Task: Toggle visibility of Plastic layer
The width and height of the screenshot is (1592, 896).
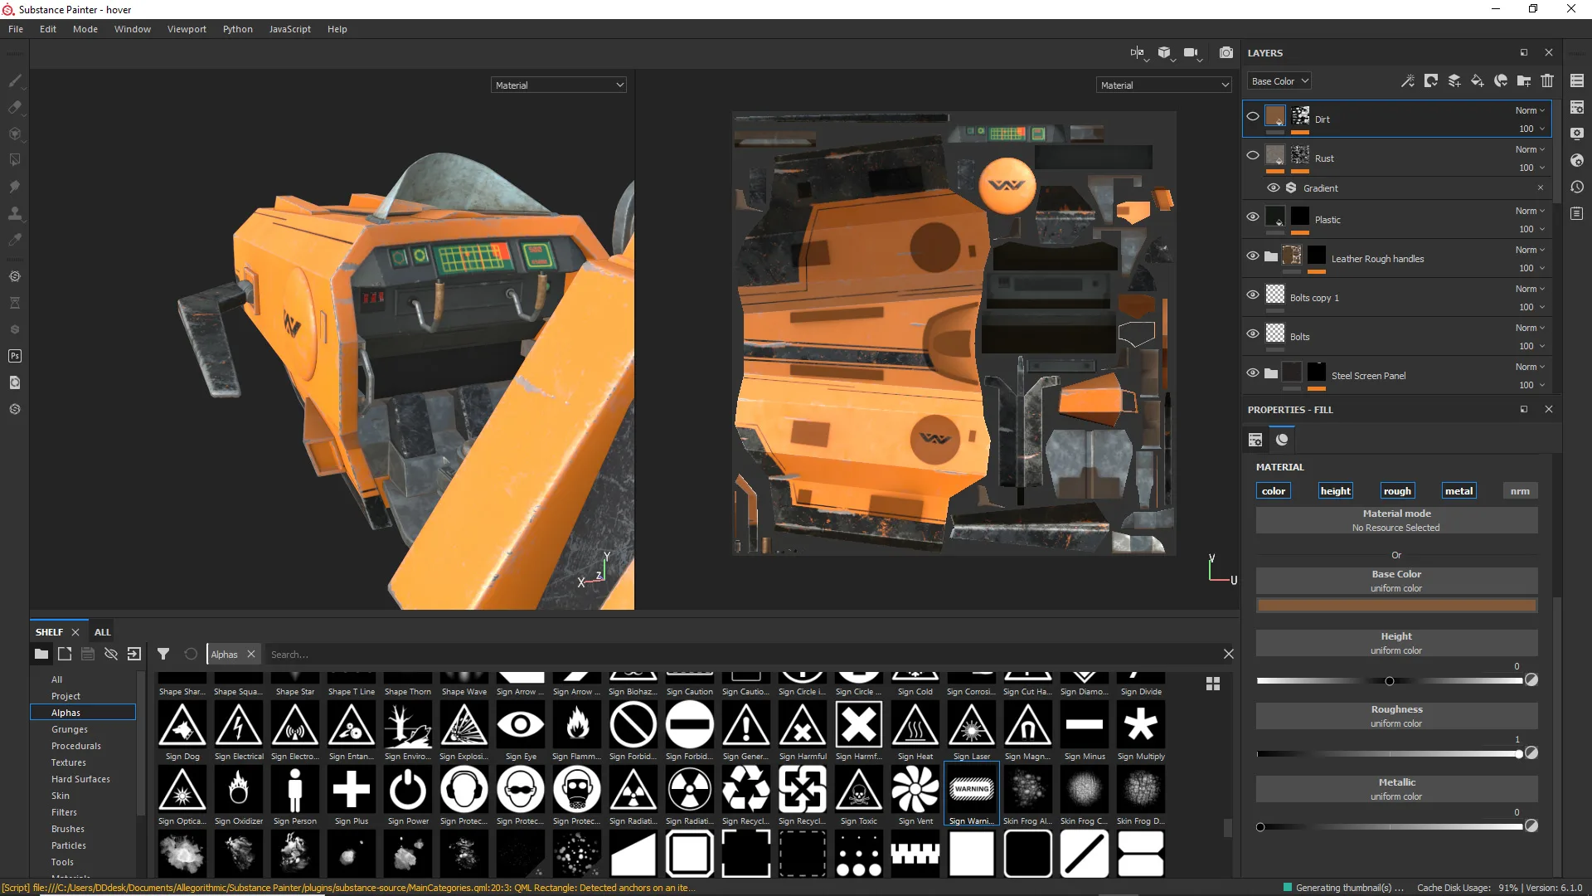Action: [1253, 217]
